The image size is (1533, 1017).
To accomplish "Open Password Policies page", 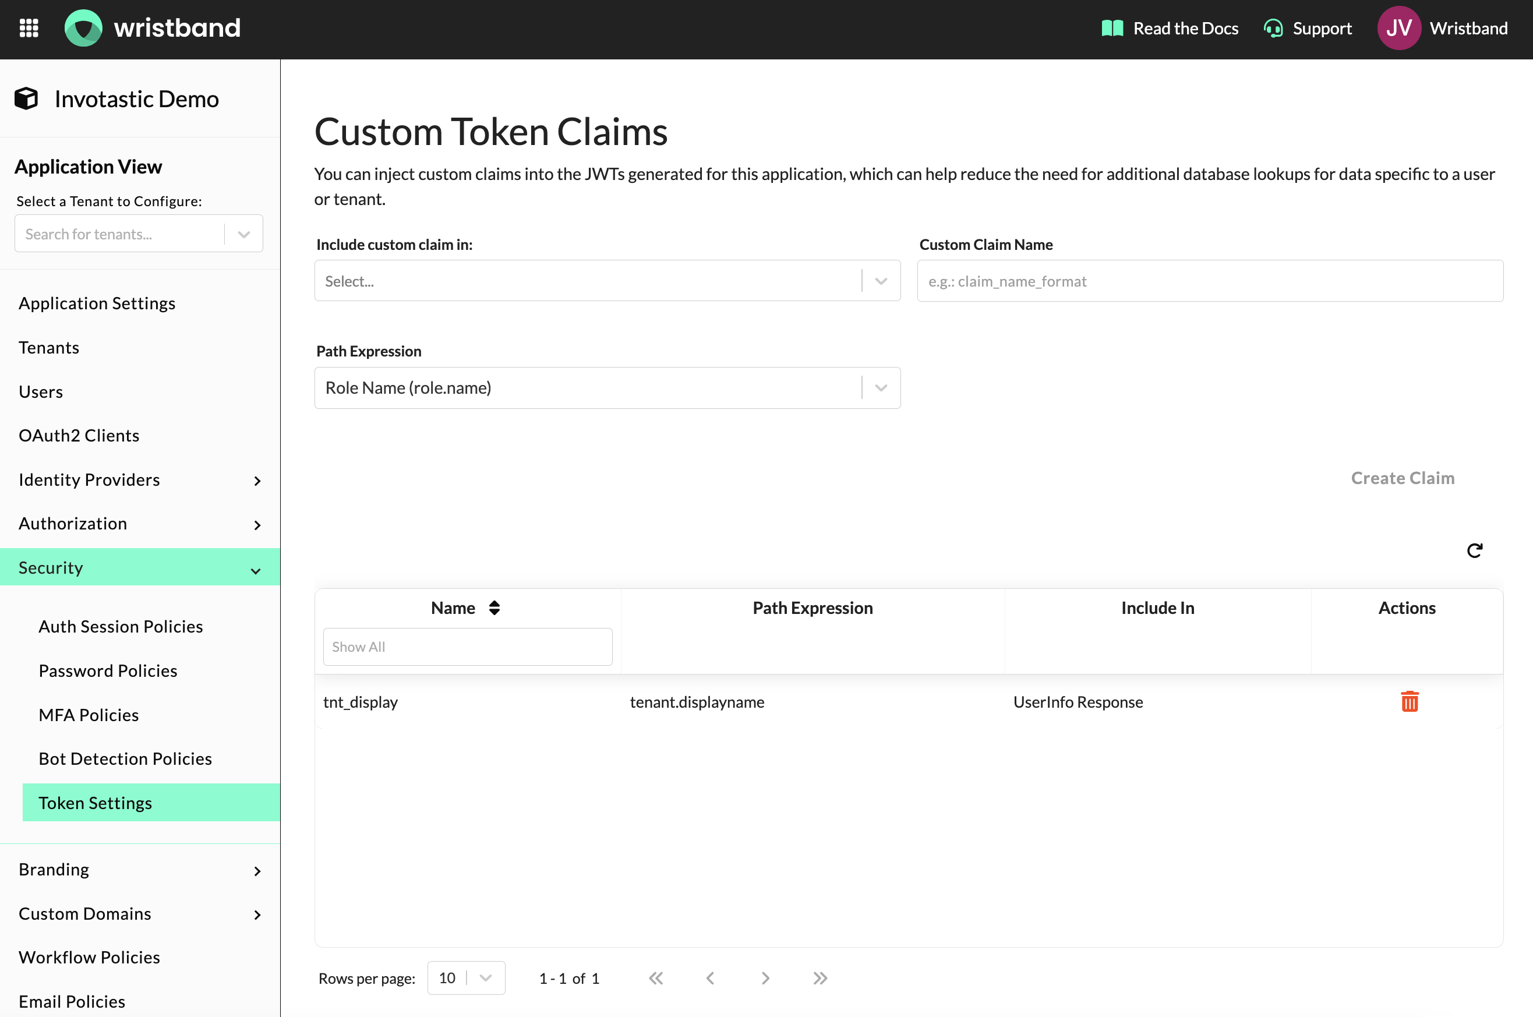I will (108, 670).
